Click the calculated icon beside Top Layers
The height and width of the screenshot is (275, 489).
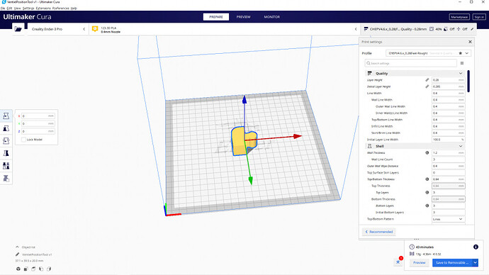427,192
